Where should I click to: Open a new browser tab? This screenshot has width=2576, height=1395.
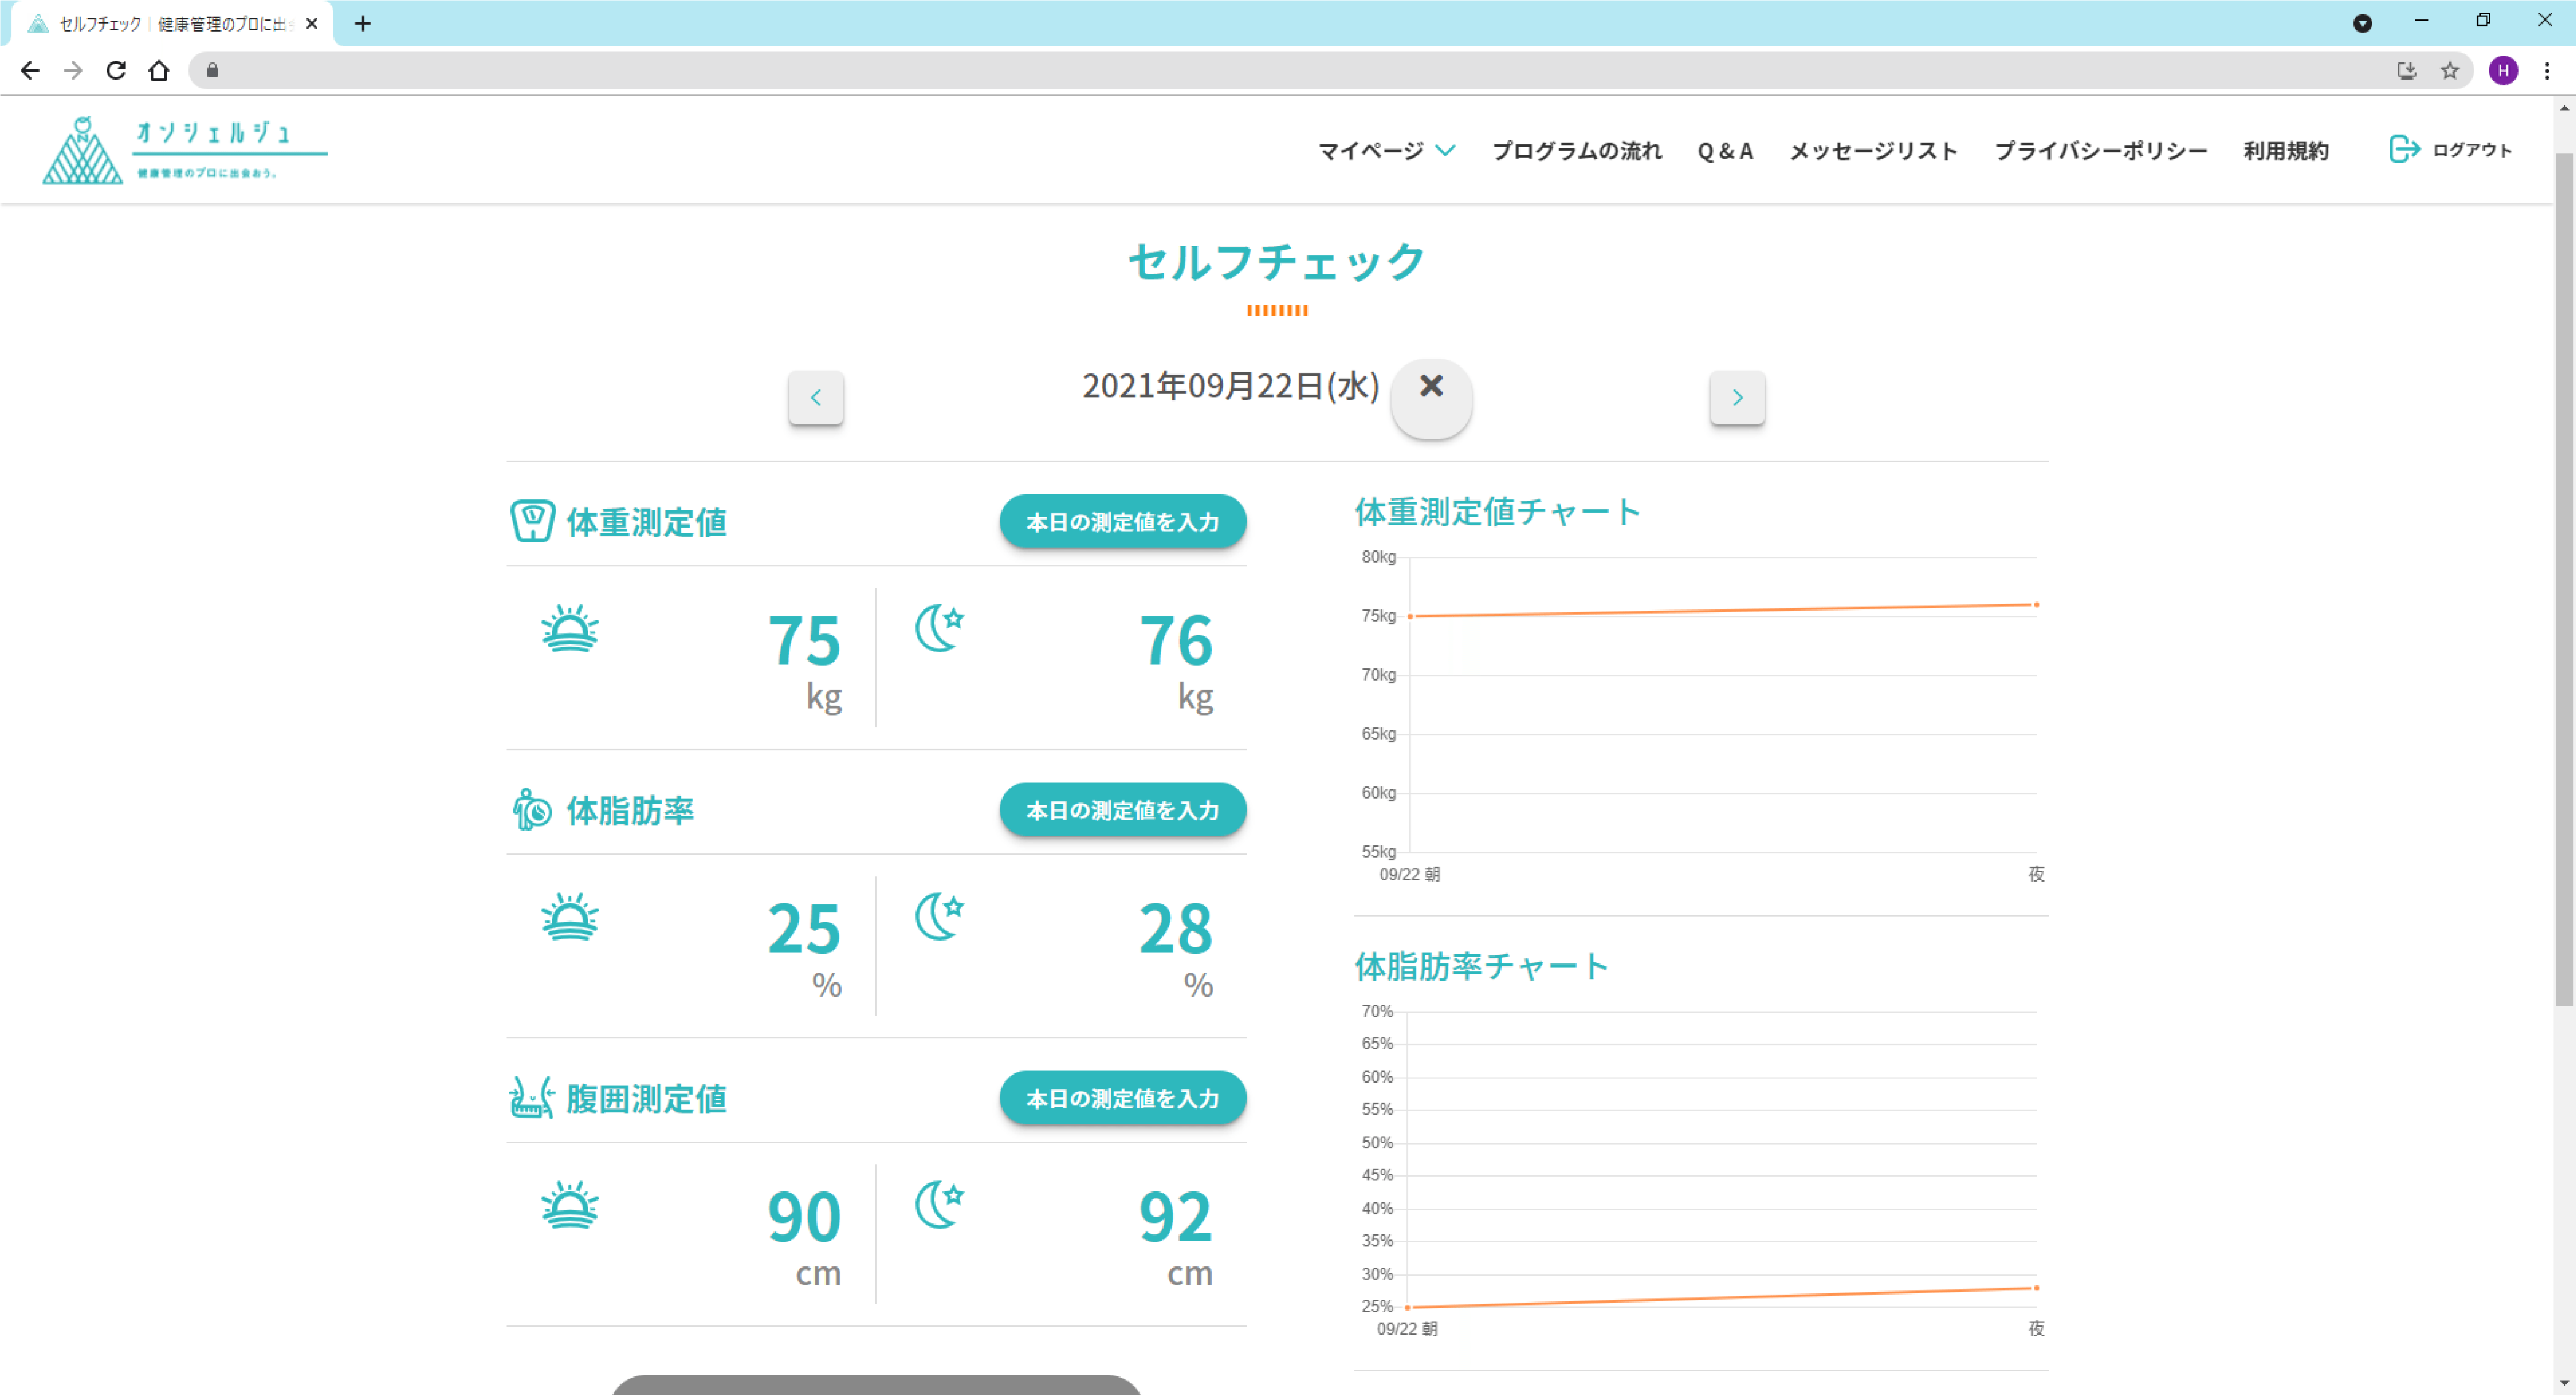[363, 23]
